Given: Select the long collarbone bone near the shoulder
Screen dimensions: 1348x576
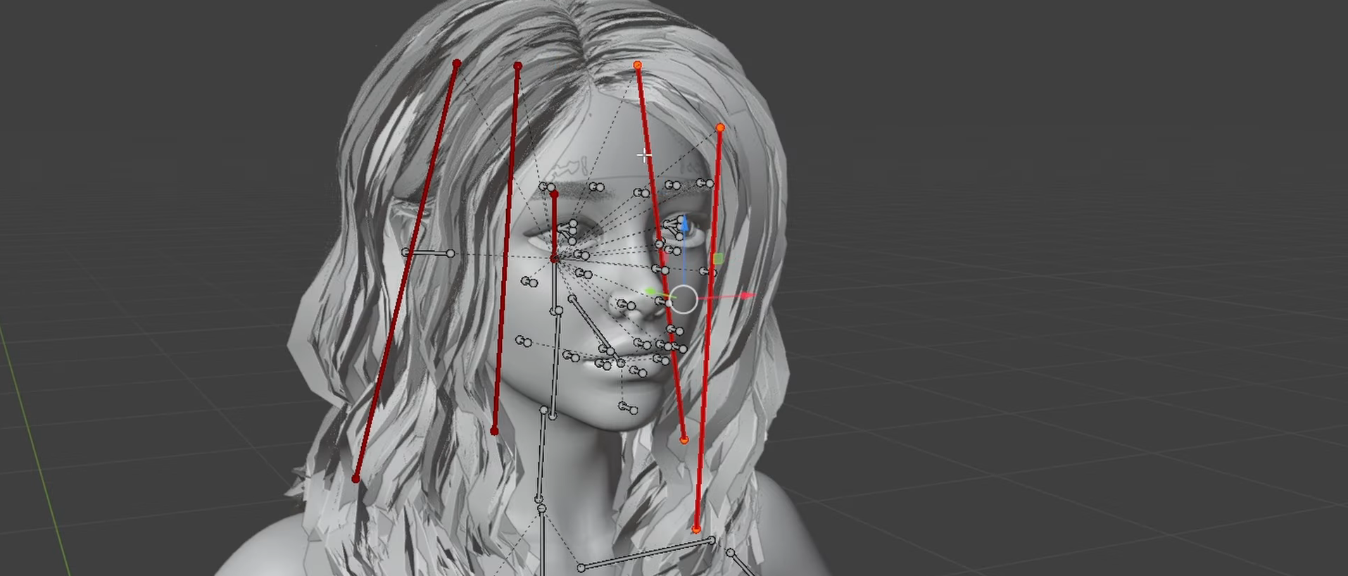Looking at the screenshot, I should click(646, 553).
